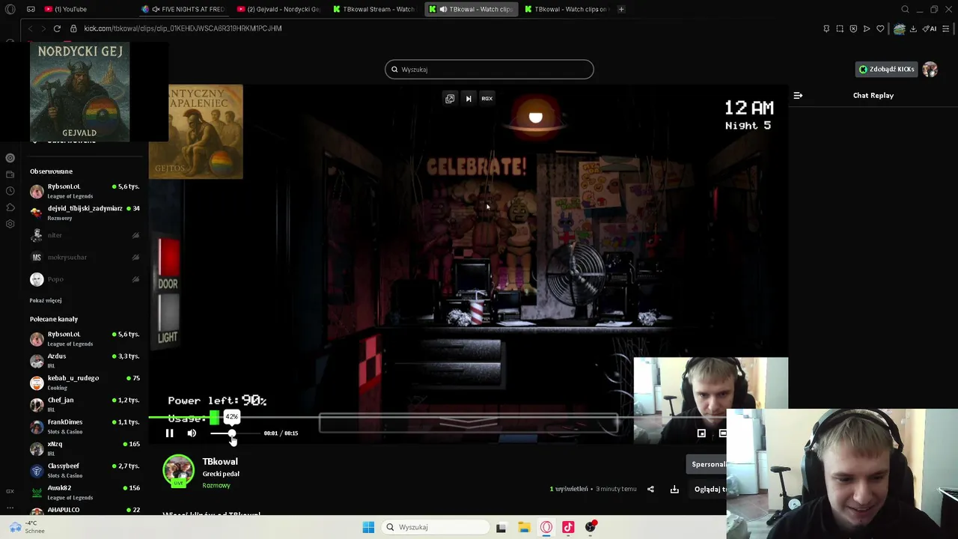Open browser downloads icon in toolbar

(x=913, y=28)
